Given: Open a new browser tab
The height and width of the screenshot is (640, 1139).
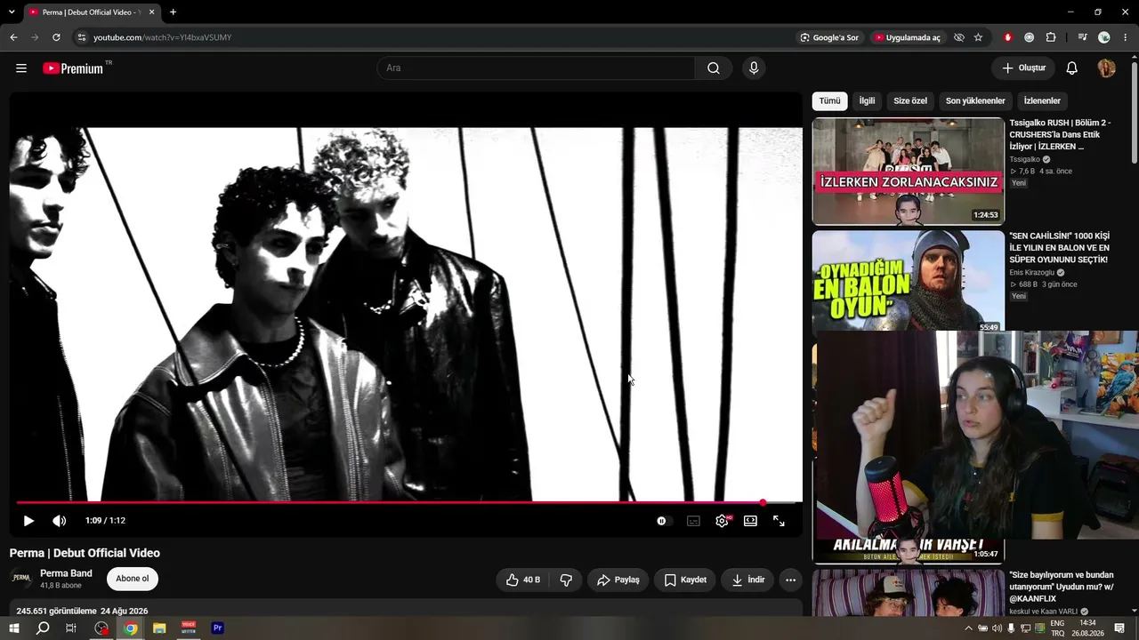Looking at the screenshot, I should click(173, 12).
